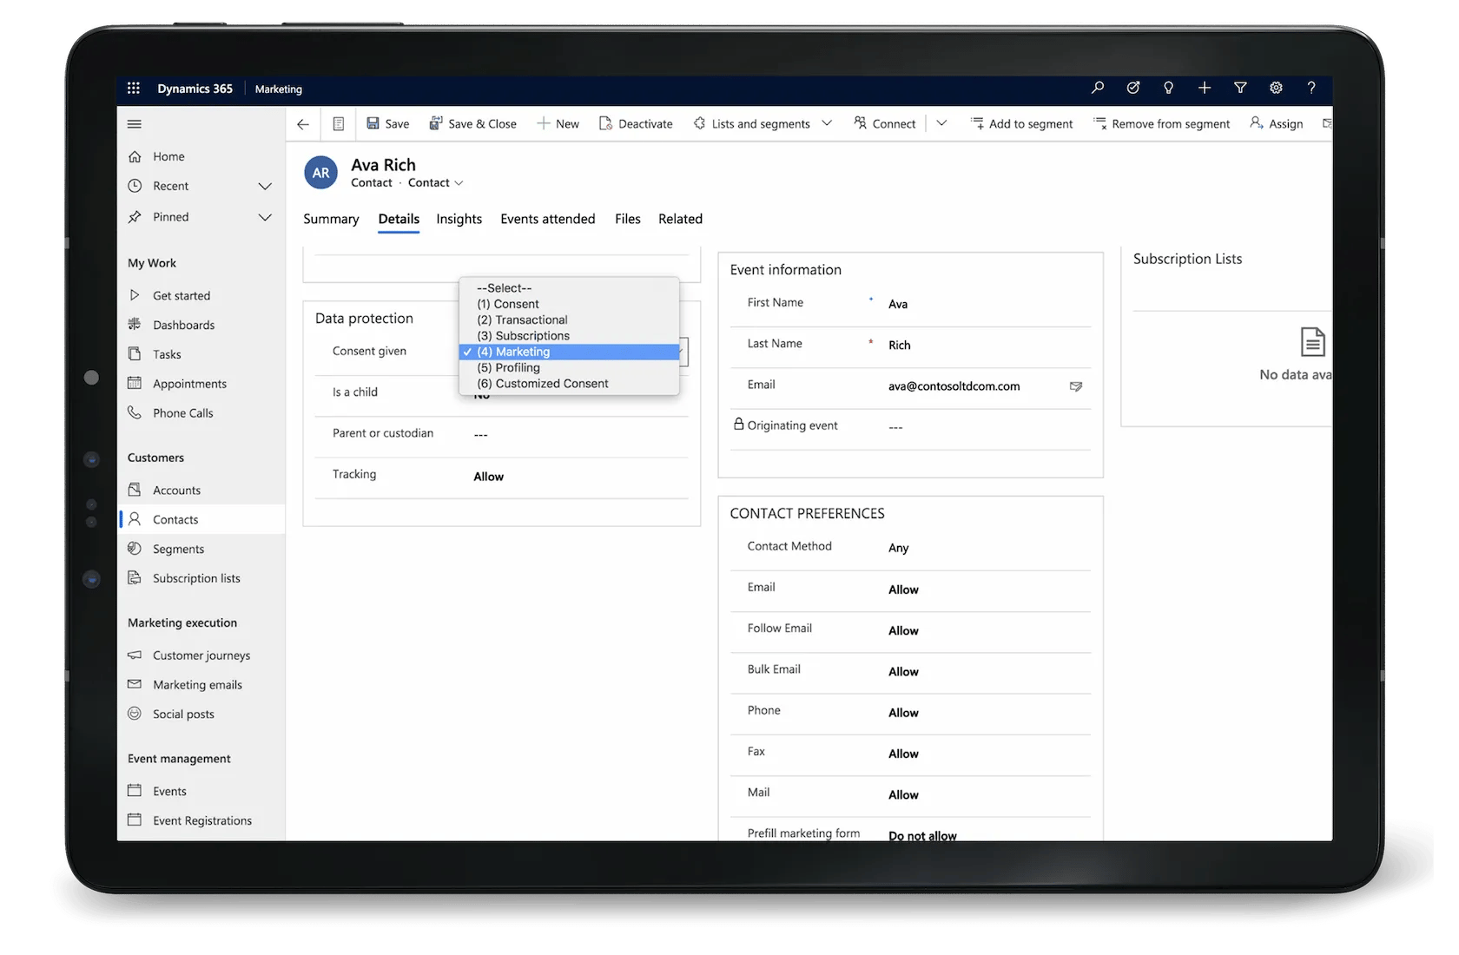Open the help question mark icon
1459x955 pixels.
click(1311, 88)
